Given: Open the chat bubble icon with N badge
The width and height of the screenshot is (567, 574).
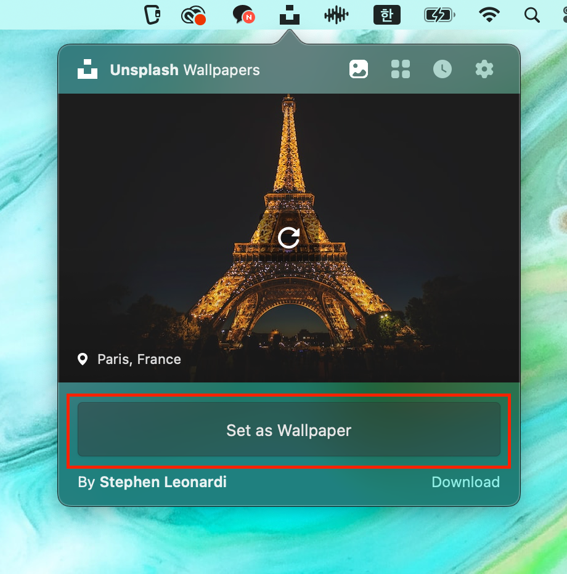Looking at the screenshot, I should point(243,15).
